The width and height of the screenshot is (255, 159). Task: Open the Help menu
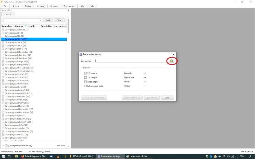[92, 6]
